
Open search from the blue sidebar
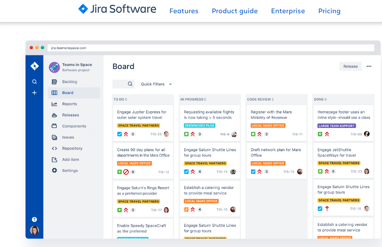34,82
